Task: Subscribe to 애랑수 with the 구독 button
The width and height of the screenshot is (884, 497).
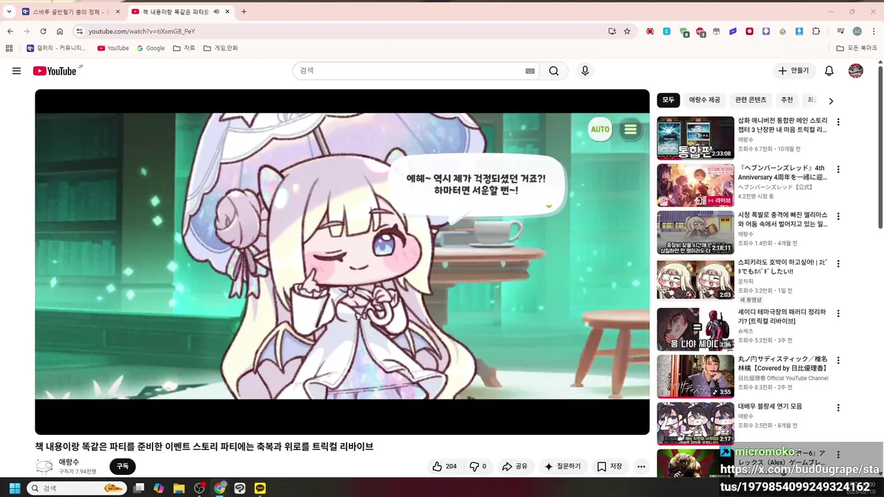Action: [122, 467]
